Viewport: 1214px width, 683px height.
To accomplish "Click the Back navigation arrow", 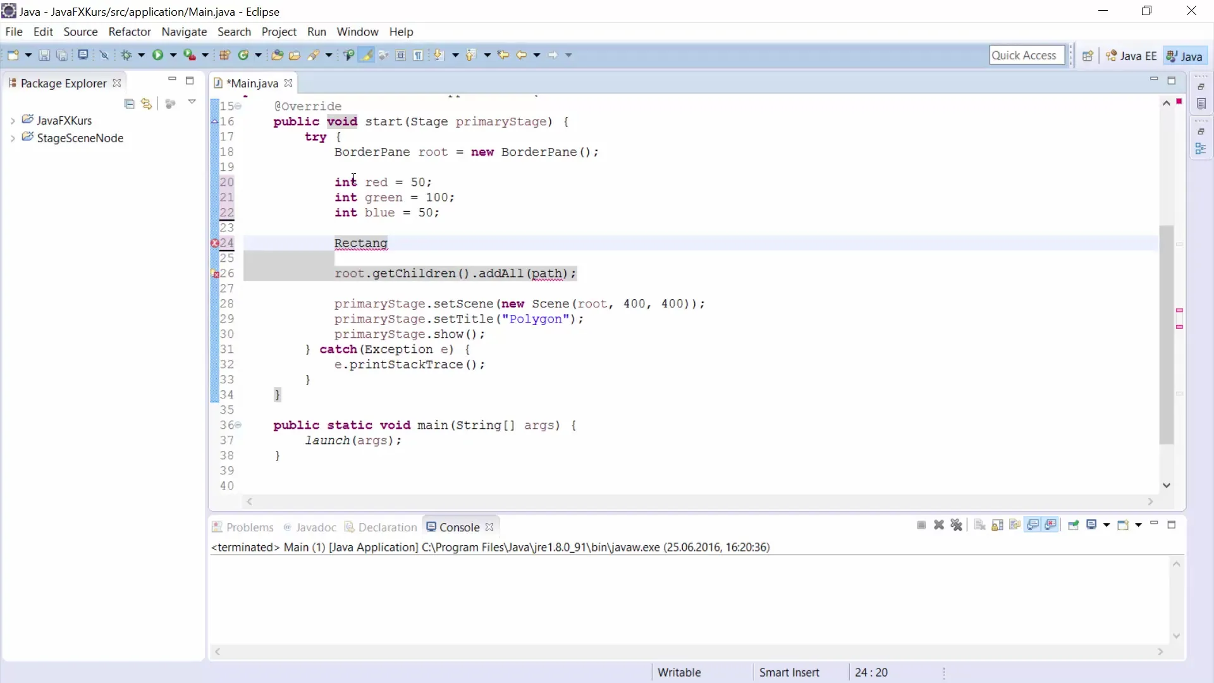I will click(521, 55).
